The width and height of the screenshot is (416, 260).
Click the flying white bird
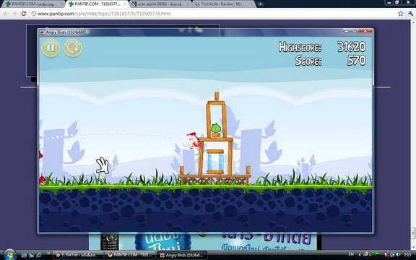(x=191, y=141)
